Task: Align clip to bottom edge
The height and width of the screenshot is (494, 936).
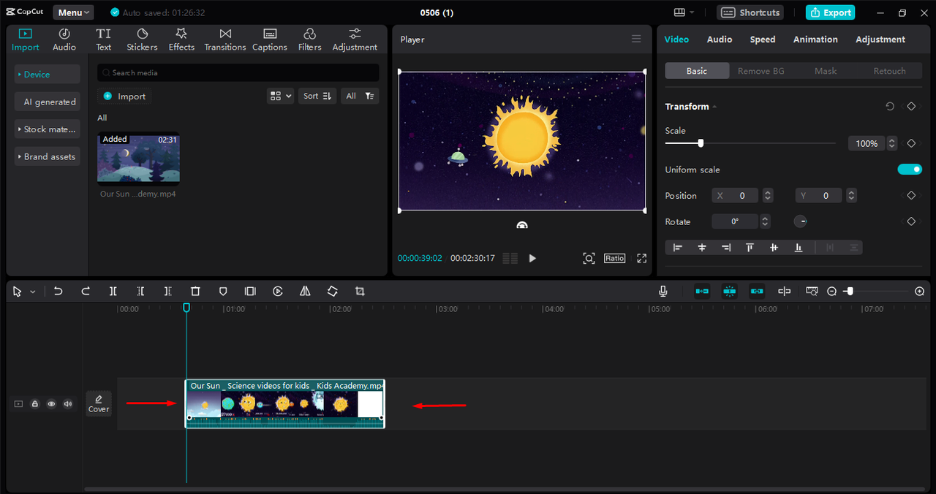Action: click(799, 248)
